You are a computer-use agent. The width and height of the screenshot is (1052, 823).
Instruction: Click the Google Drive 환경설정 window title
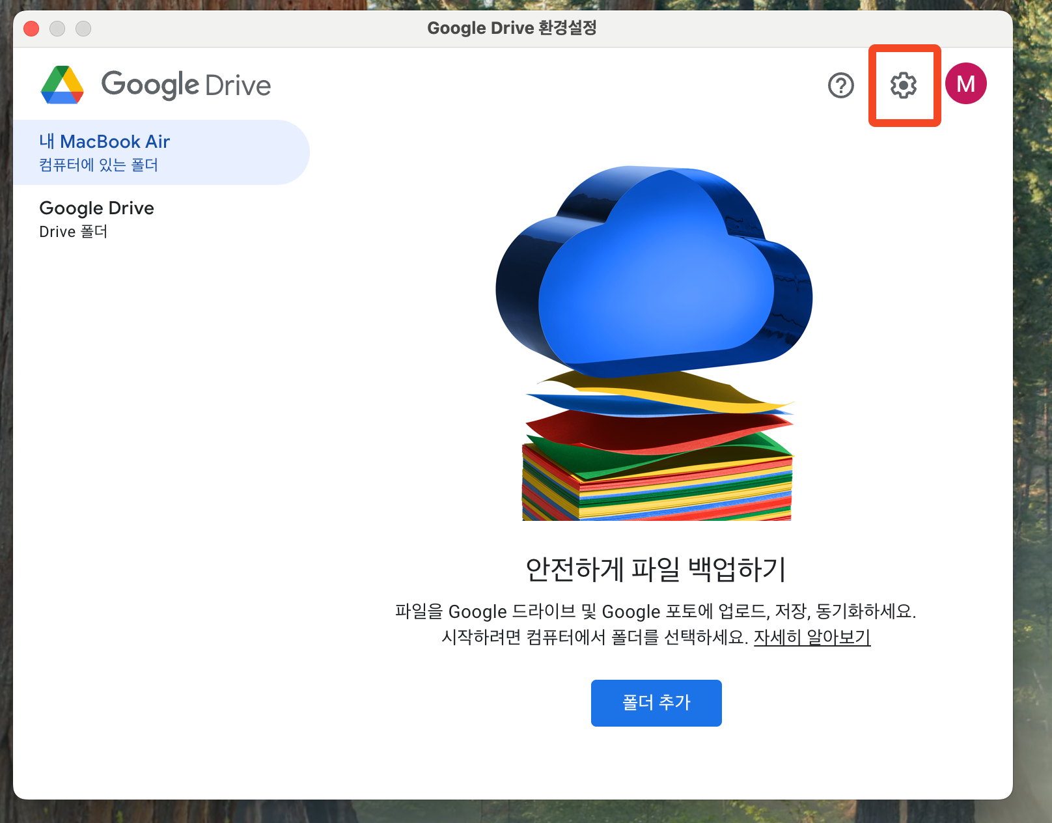coord(512,28)
